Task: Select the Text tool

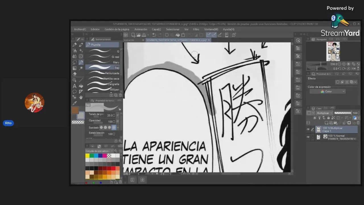Action: click(75, 86)
